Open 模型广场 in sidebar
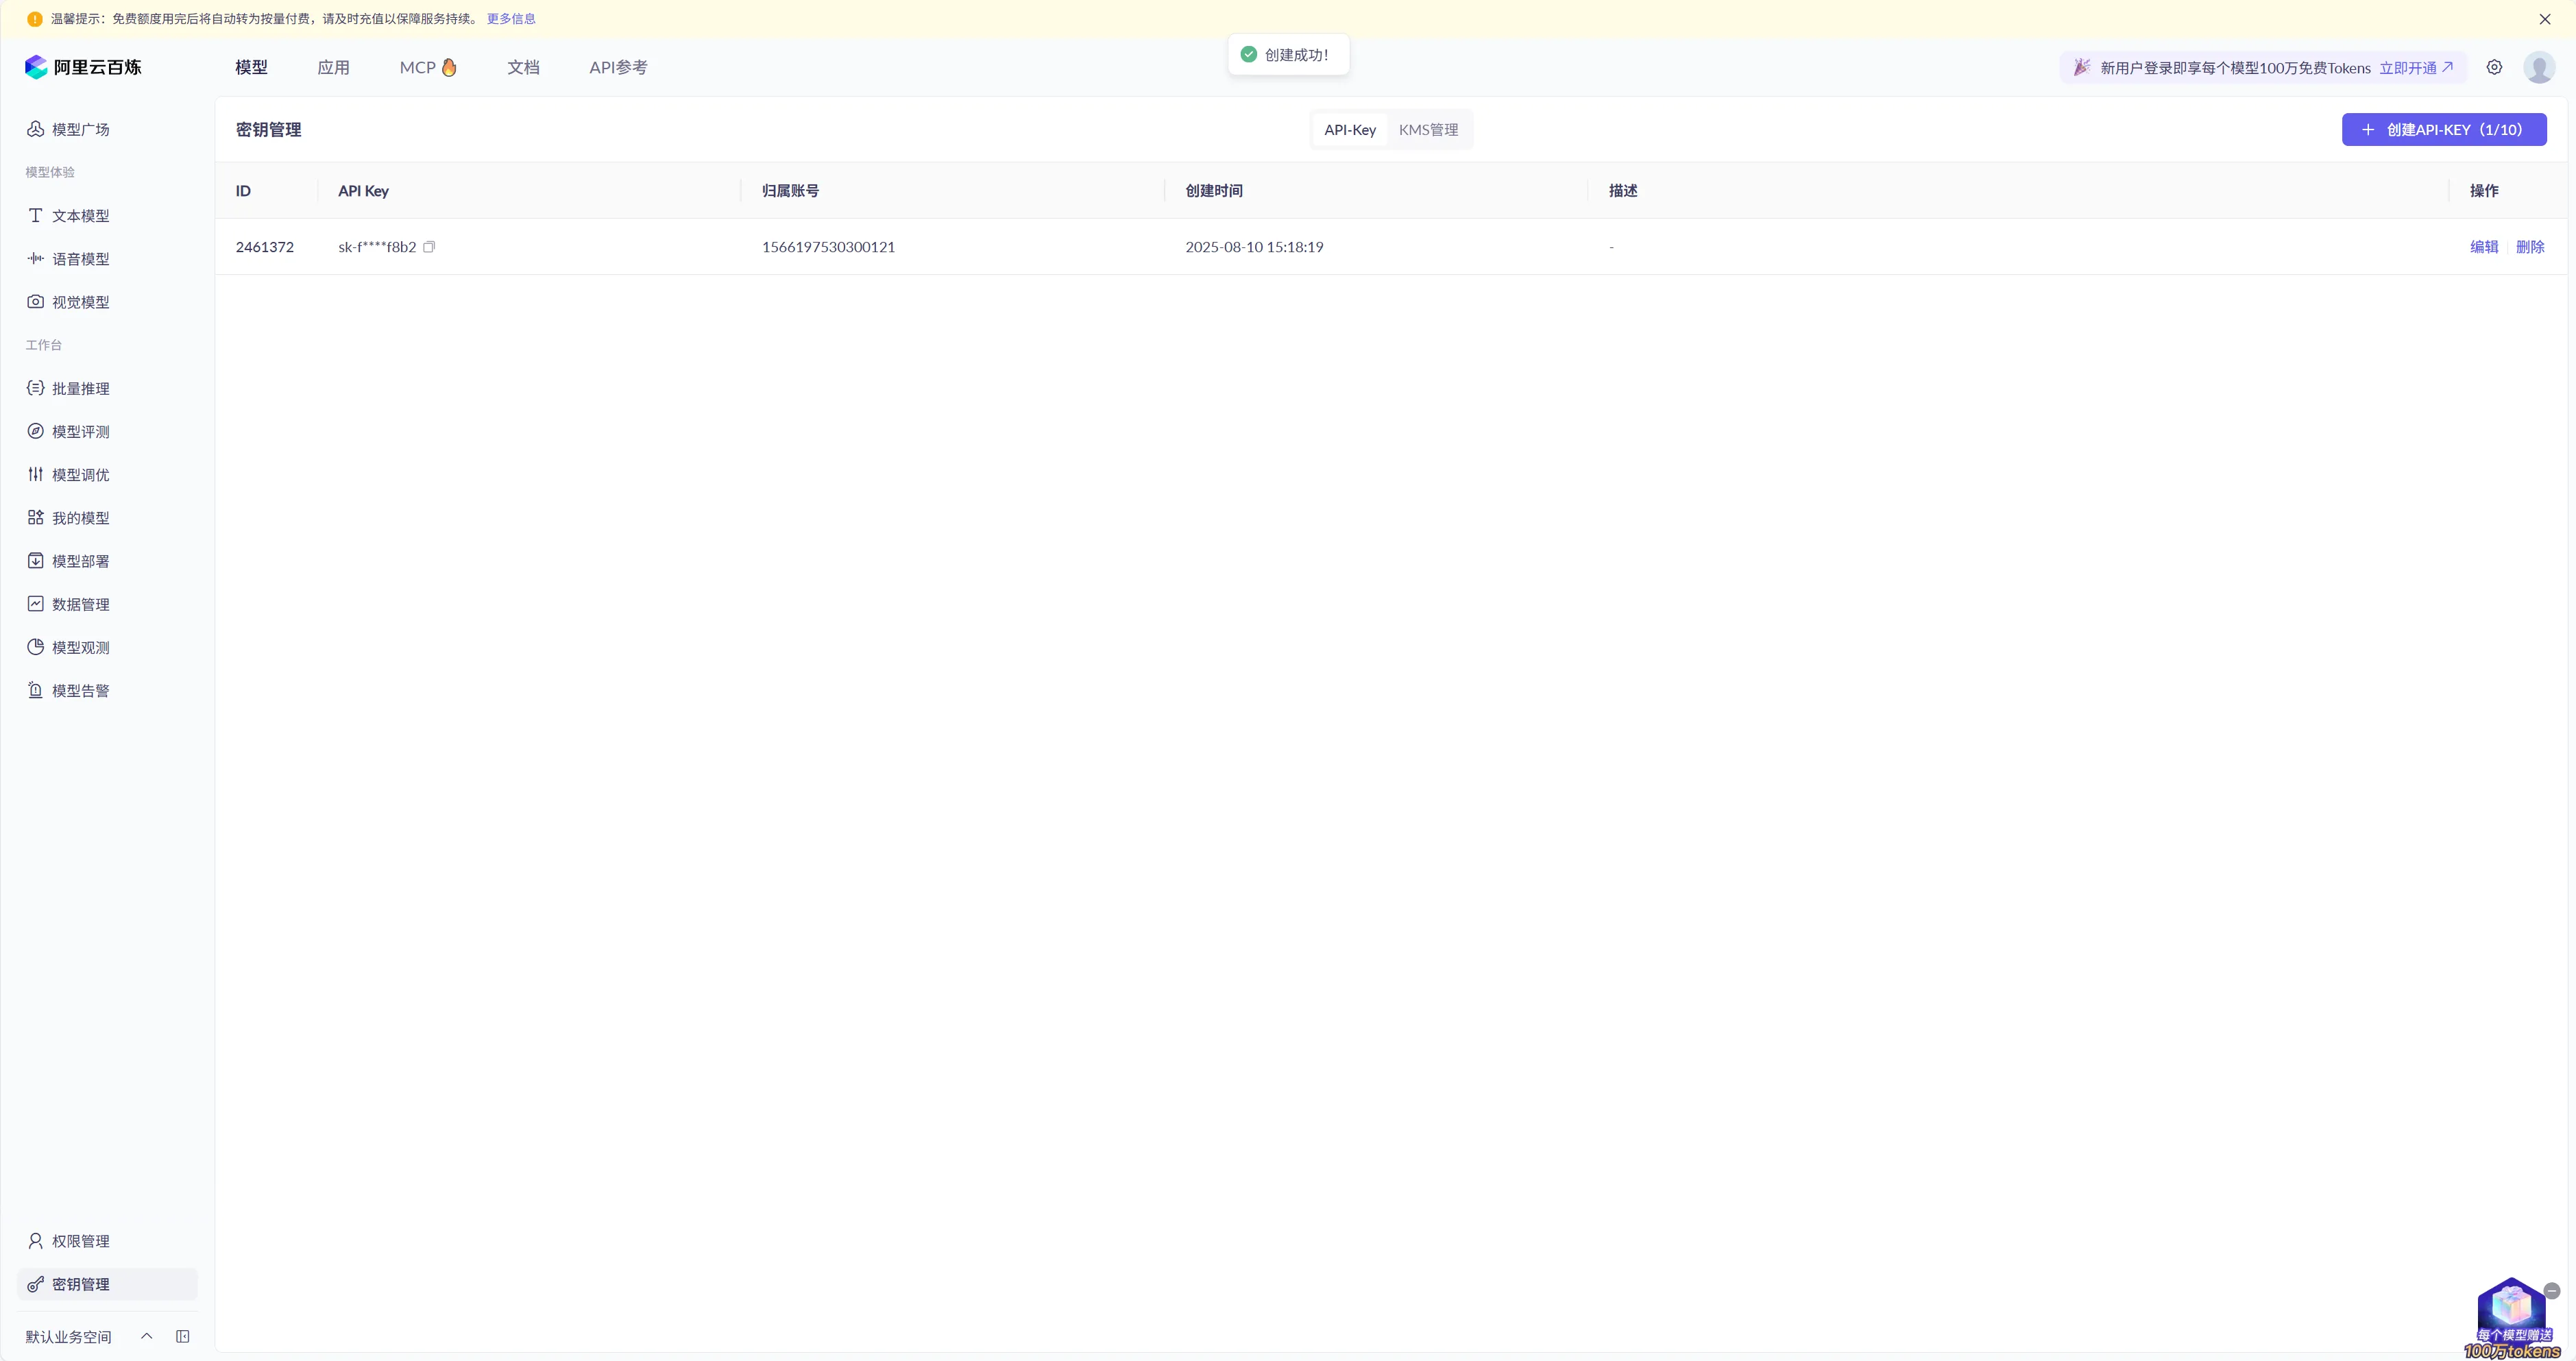This screenshot has width=2576, height=1361. click(x=80, y=130)
